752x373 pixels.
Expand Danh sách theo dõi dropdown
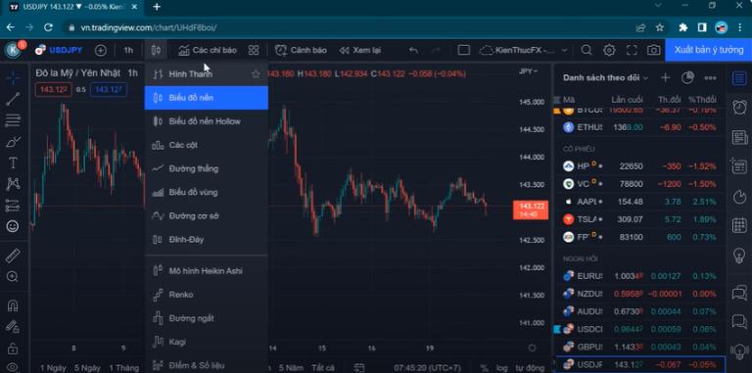(606, 77)
